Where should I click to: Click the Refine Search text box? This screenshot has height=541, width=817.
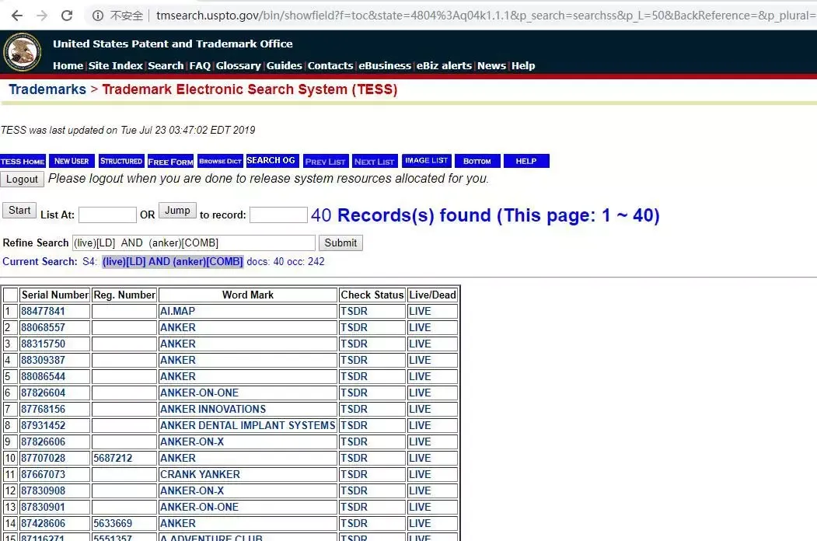point(194,243)
